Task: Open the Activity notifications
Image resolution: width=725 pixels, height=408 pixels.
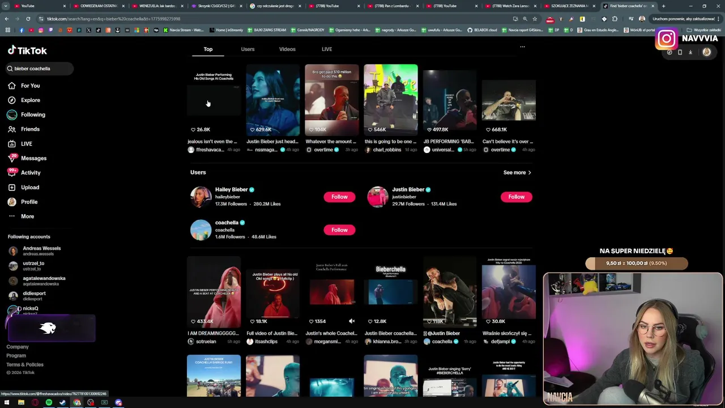Action: pyautogui.click(x=24, y=173)
